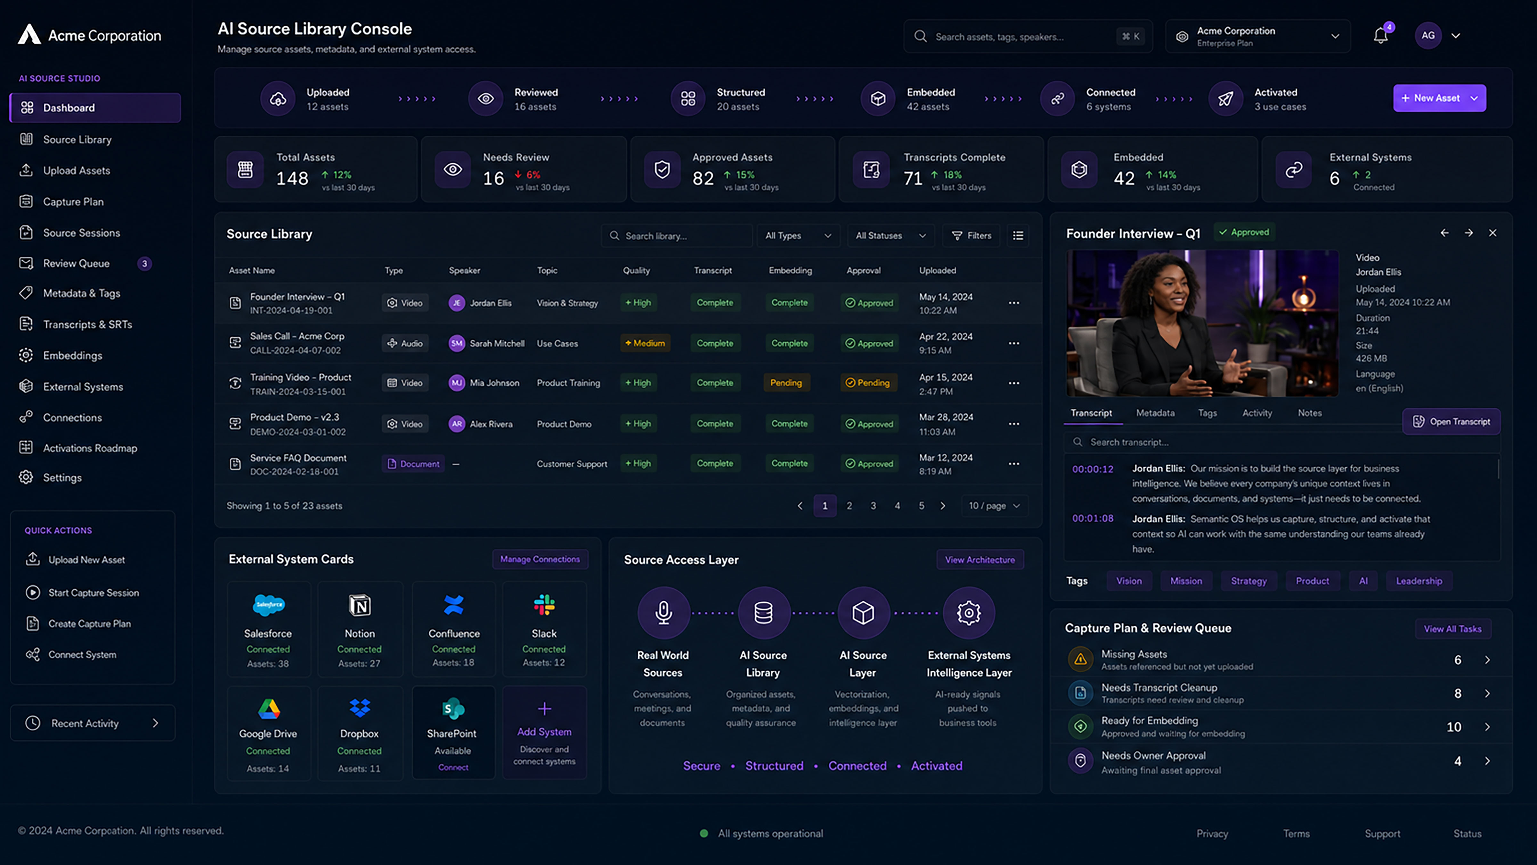Go to page 3 of the asset list
Image resolution: width=1537 pixels, height=865 pixels.
tap(873, 506)
